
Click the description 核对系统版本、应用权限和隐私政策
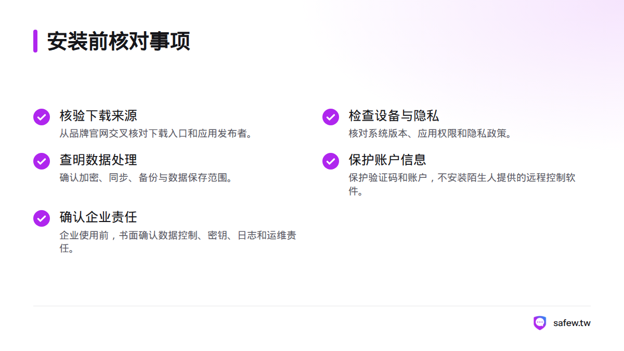[x=431, y=134]
